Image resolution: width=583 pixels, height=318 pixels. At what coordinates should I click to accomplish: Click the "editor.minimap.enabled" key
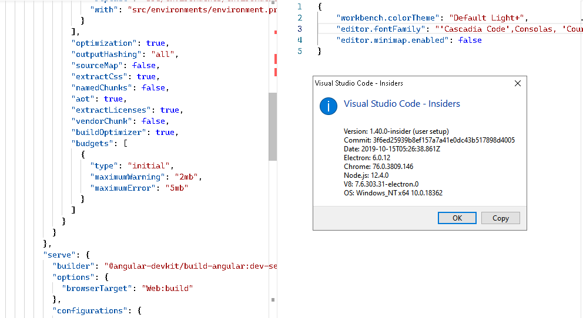pos(392,40)
